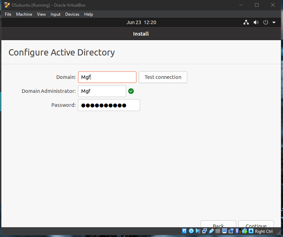Click the keyboard capture arrow icon
This screenshot has width=283, height=237.
click(251, 231)
